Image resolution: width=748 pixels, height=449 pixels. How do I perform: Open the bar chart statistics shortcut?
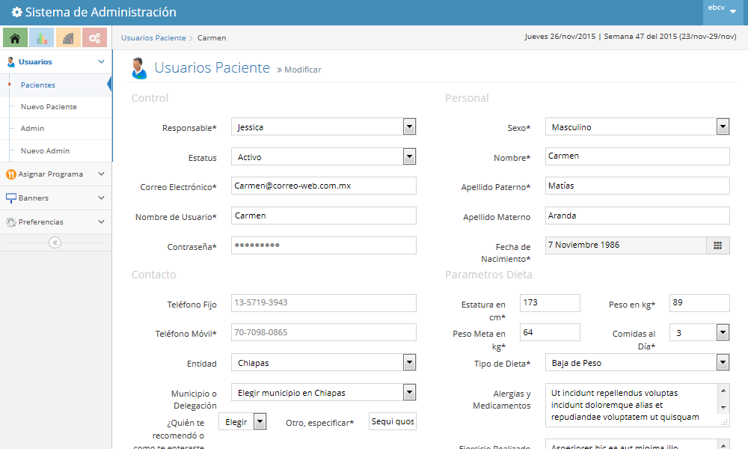coord(41,37)
